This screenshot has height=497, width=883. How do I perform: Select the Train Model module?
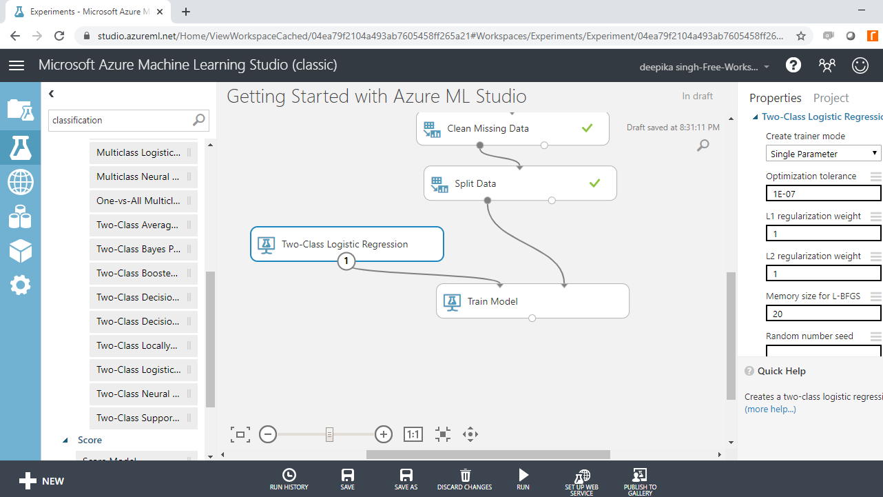click(x=532, y=301)
